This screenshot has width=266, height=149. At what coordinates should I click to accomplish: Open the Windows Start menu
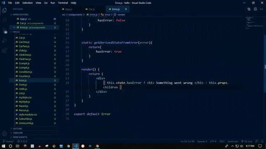pos(3,146)
